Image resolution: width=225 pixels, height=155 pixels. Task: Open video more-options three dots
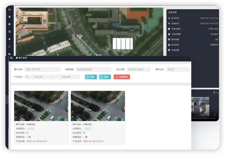[x=215, y=115]
